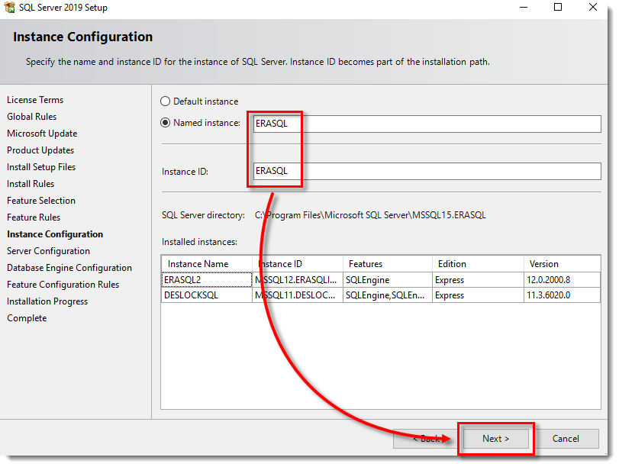Sort by Instance ID column header

point(298,264)
